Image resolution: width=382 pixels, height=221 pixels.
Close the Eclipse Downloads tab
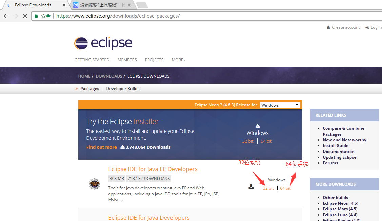pos(64,5)
